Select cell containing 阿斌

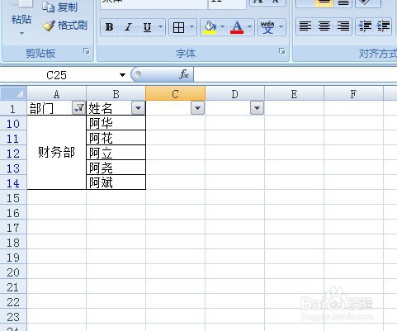116,182
